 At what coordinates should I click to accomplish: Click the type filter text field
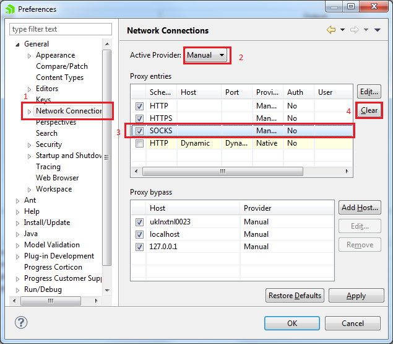click(x=61, y=29)
